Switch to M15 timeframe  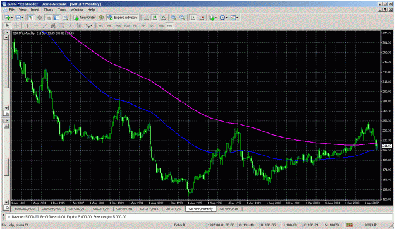pos(118,26)
